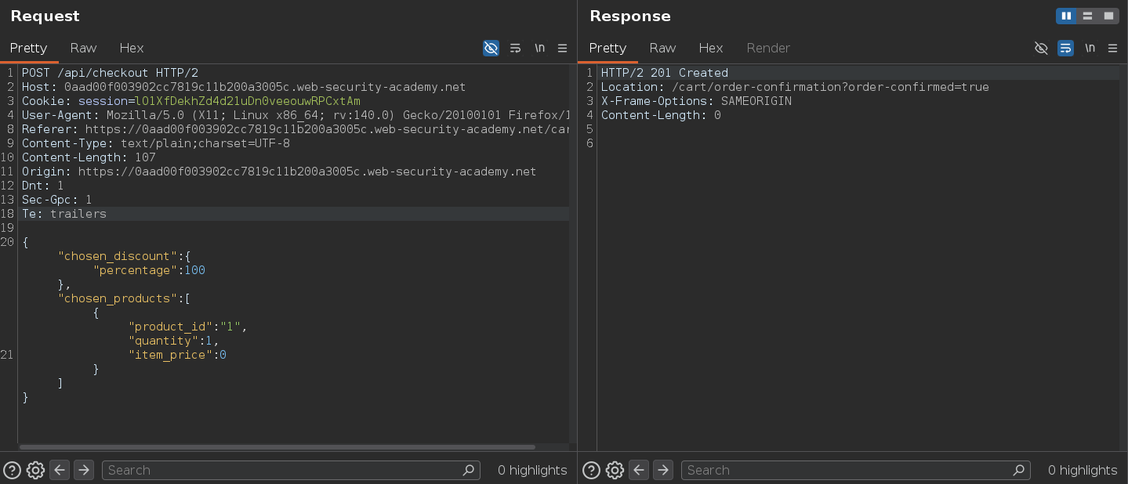Toggle \n newline display in Response panel
1128x484 pixels.
1090,48
